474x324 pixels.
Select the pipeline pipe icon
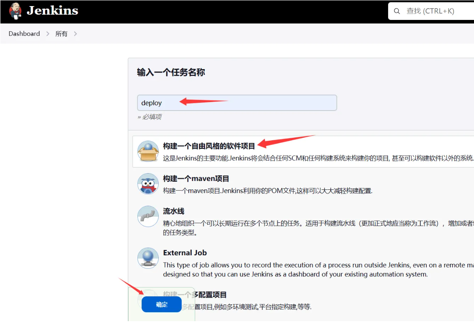click(148, 216)
